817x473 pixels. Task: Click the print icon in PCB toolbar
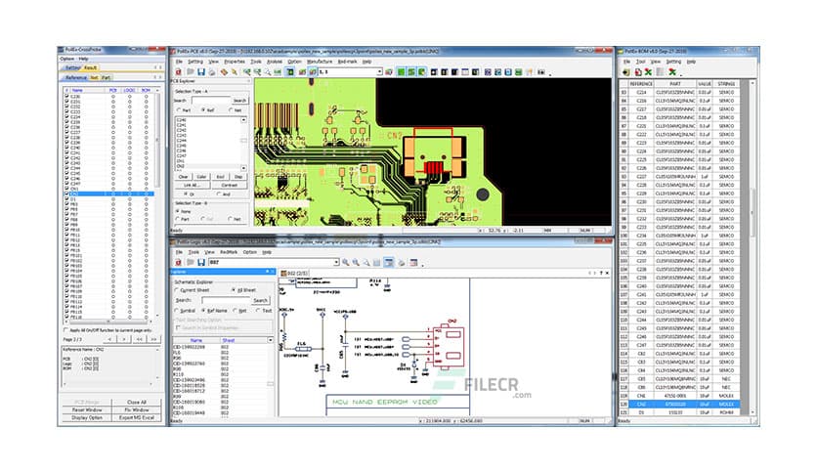212,71
